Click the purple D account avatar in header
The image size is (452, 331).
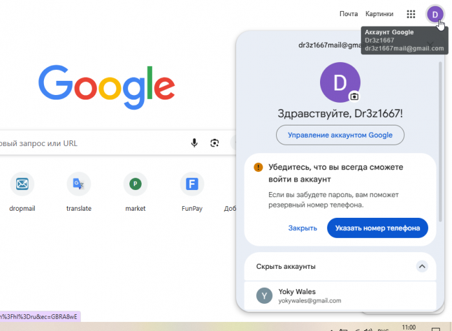click(x=435, y=14)
